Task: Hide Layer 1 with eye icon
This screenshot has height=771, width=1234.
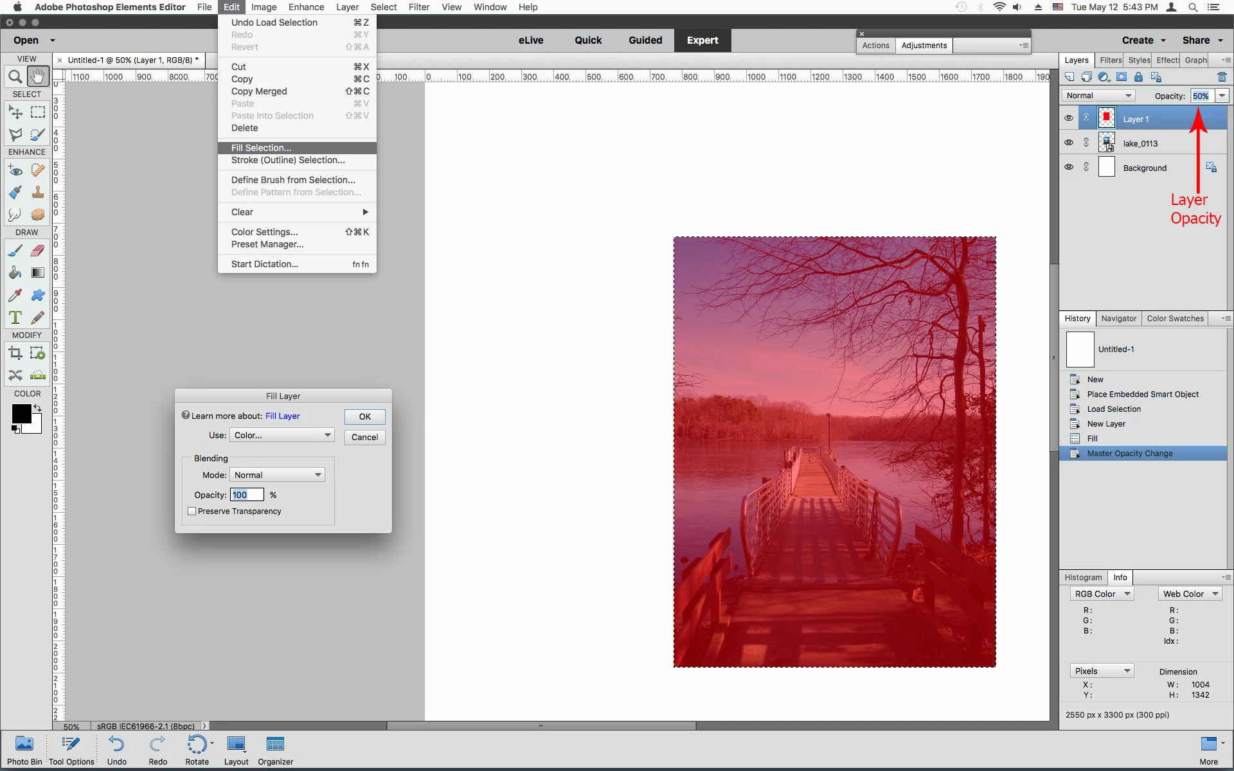Action: [1069, 118]
